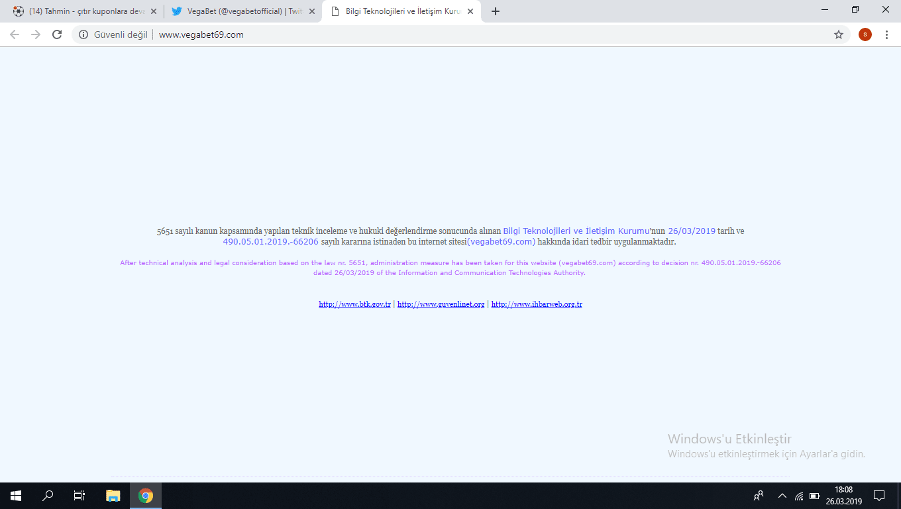Open Task View in taskbar
The image size is (901, 509).
(79, 496)
